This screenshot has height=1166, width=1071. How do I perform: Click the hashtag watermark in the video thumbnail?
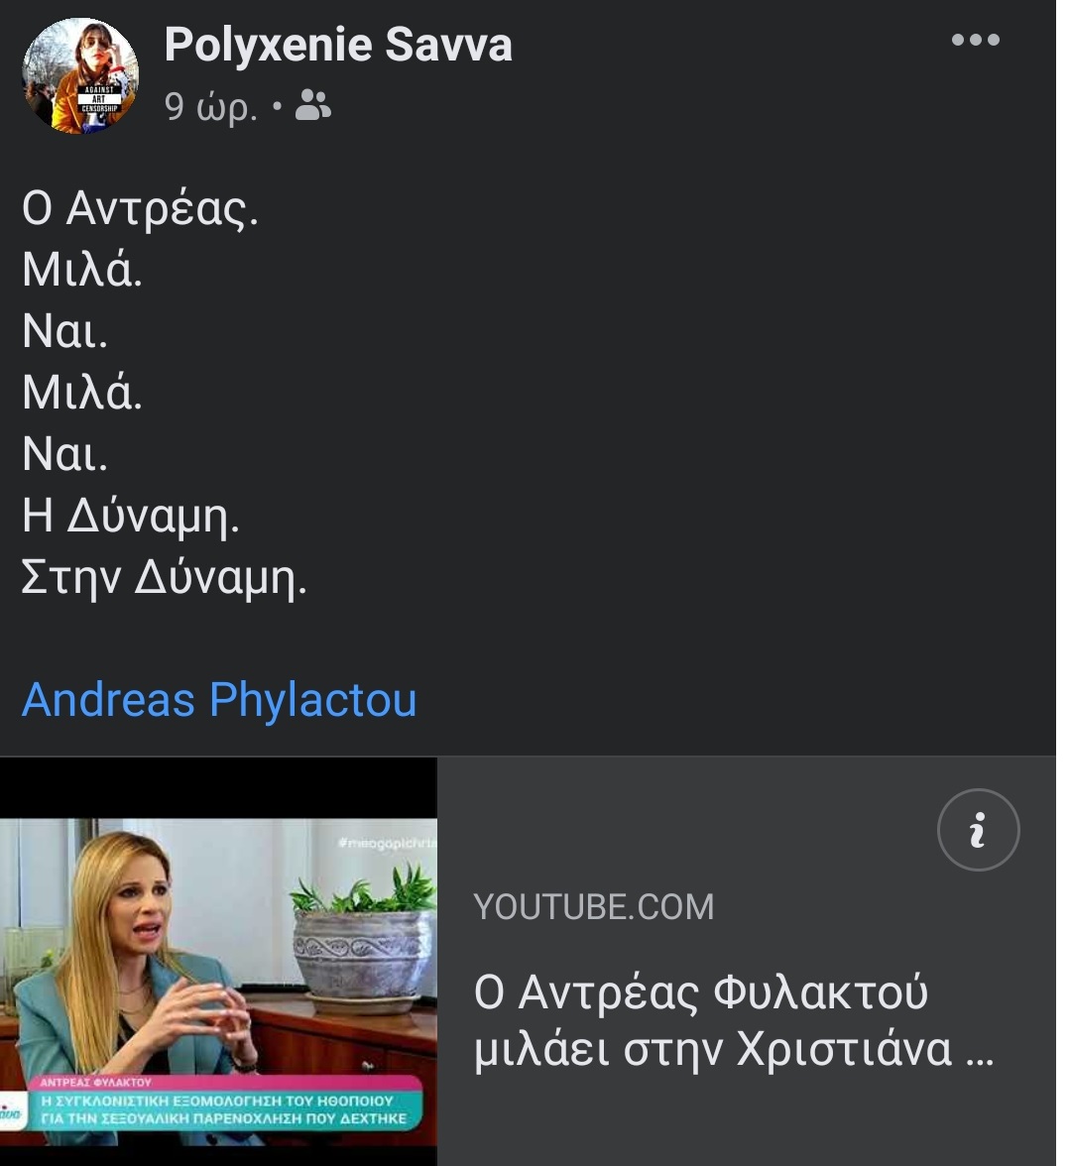(x=387, y=843)
